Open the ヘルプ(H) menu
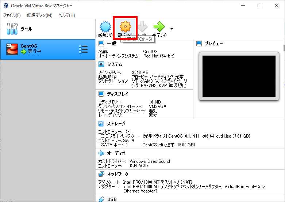Viewport: 285px width, 202px height. 67,15
